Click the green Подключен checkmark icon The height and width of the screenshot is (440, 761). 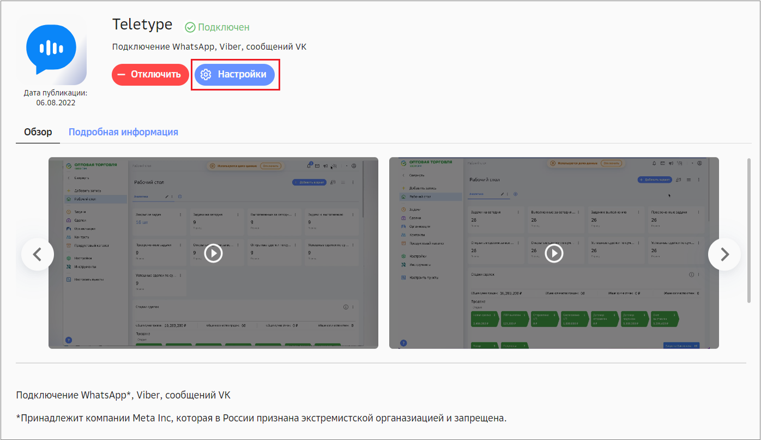[x=190, y=27]
